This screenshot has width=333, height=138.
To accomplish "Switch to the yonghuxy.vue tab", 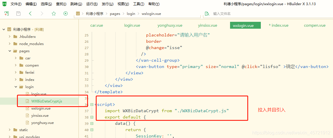I will 170,26.
